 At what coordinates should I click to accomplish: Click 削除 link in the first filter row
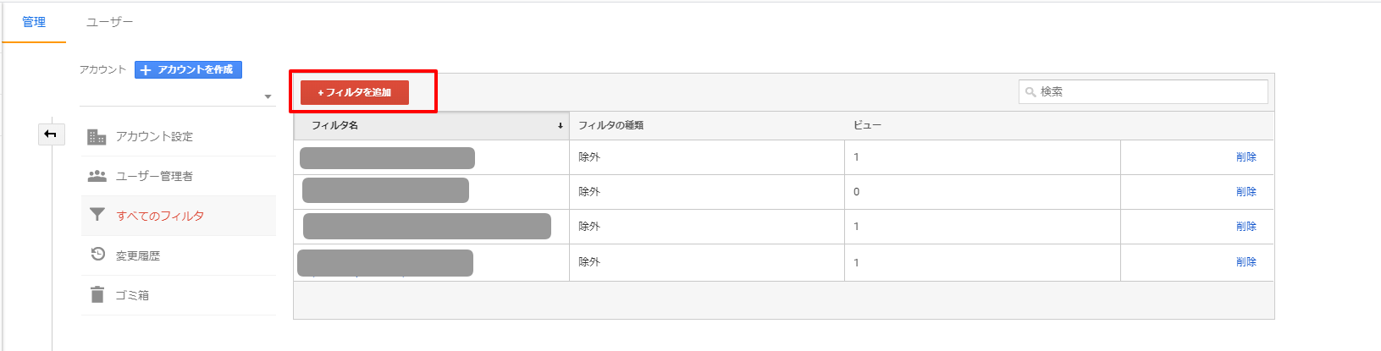tap(1246, 157)
